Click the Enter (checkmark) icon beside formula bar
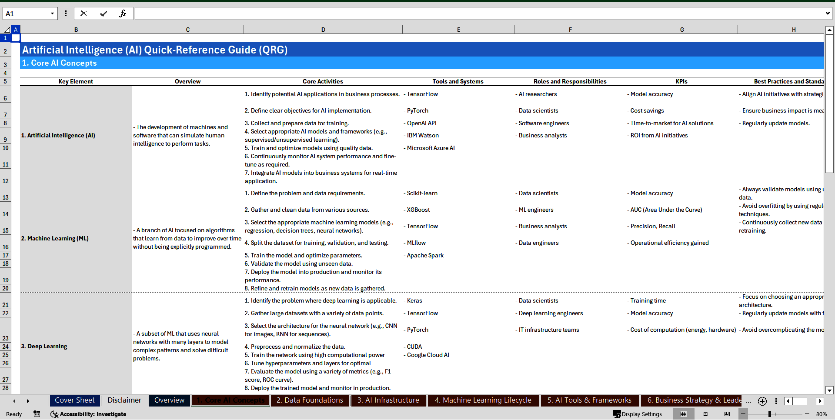The image size is (835, 420). [104, 13]
